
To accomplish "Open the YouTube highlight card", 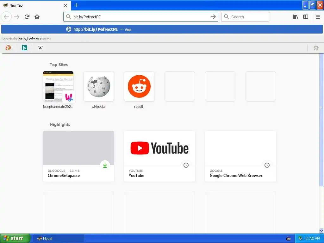I will click(x=159, y=156).
